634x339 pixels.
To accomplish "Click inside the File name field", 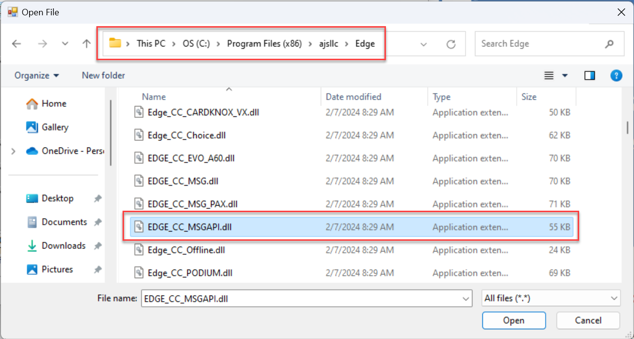I will [301, 298].
